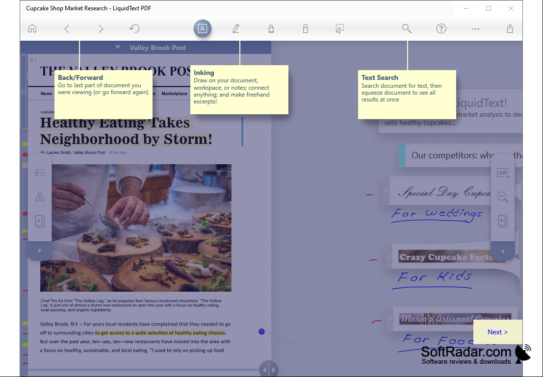Select the area excerpt lasso tool
Image resolution: width=543 pixels, height=377 pixels.
[x=339, y=29]
